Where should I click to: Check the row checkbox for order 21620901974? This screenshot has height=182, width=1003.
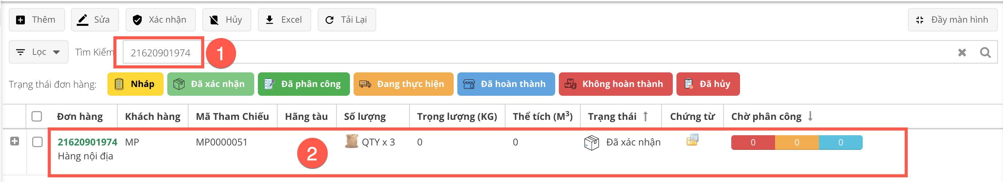tap(37, 142)
